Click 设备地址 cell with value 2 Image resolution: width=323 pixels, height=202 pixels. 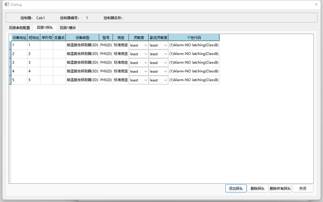point(19,54)
